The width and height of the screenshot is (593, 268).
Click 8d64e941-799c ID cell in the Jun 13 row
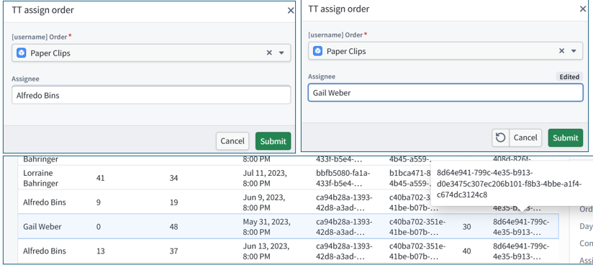click(521, 251)
